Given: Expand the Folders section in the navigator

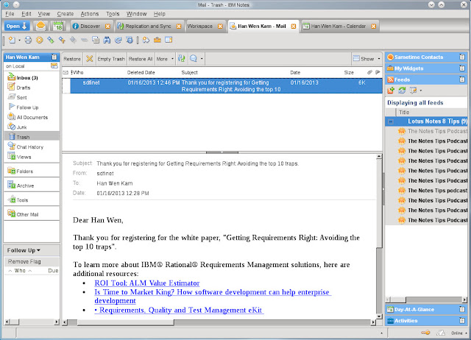Looking at the screenshot, I should click(x=12, y=171).
